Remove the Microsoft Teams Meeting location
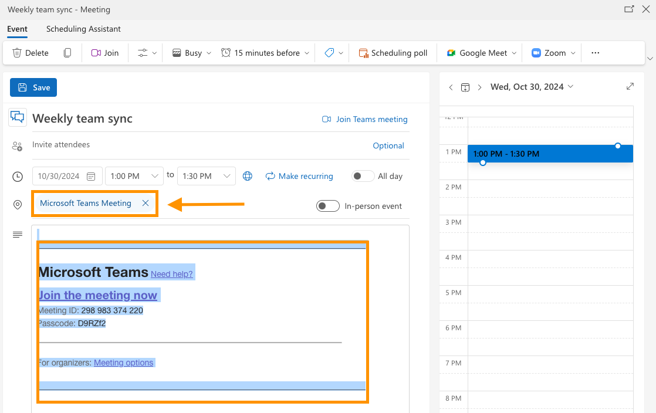 [x=146, y=203]
